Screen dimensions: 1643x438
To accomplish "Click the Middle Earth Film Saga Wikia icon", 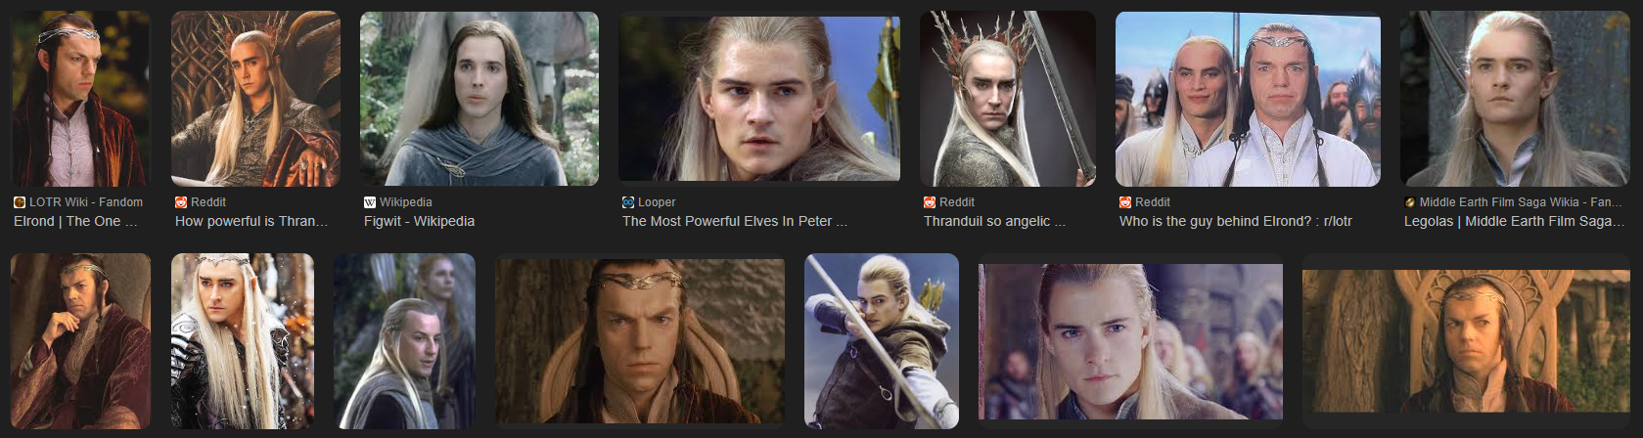I will 1410,202.
